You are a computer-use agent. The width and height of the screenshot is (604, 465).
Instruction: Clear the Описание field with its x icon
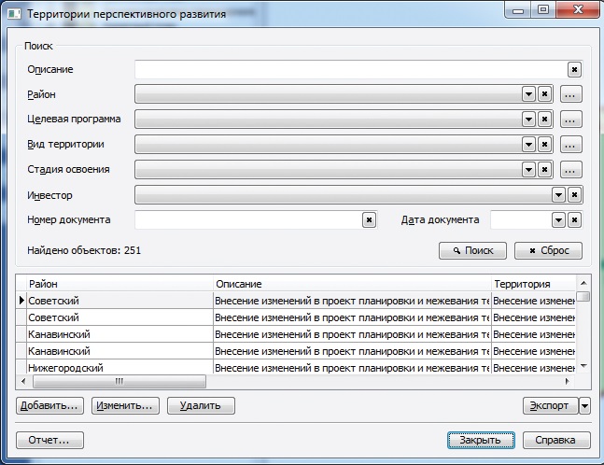coord(574,70)
